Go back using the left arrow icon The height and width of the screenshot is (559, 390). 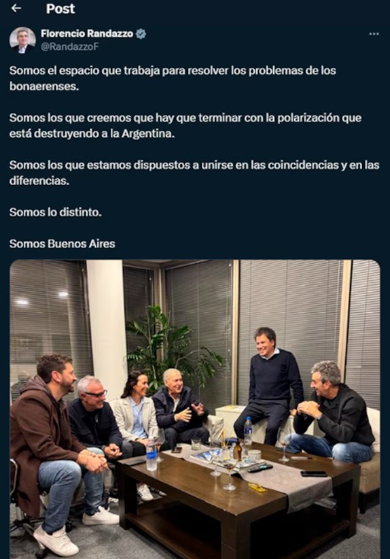tap(16, 8)
